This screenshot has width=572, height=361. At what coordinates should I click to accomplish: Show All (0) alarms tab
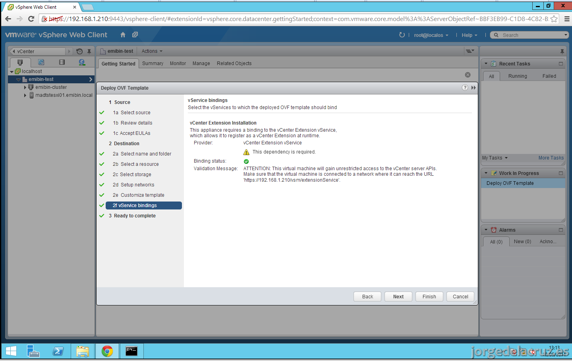tap(496, 242)
